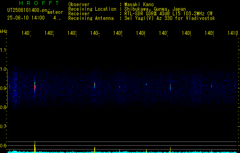Click the yellow power spike after 1407
Image resolution: width=240 pixels, height=153 pixels.
click(170, 150)
